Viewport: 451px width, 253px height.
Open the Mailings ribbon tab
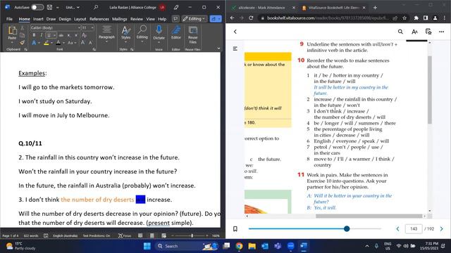coord(120,19)
